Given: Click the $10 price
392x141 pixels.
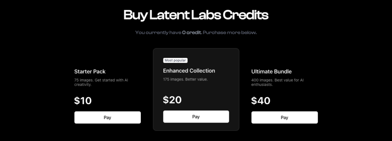Looking at the screenshot, I should pyautogui.click(x=83, y=100).
